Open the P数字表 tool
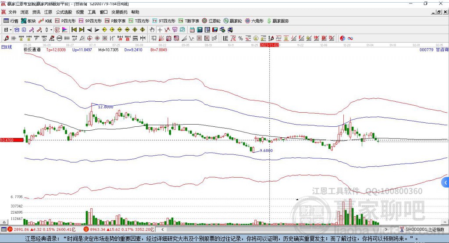The height and width of the screenshot is (243, 449). (x=115, y=21)
